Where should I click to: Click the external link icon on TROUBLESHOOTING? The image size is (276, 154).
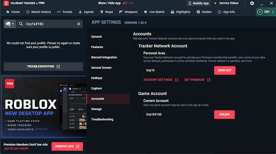pyautogui.click(x=58, y=66)
